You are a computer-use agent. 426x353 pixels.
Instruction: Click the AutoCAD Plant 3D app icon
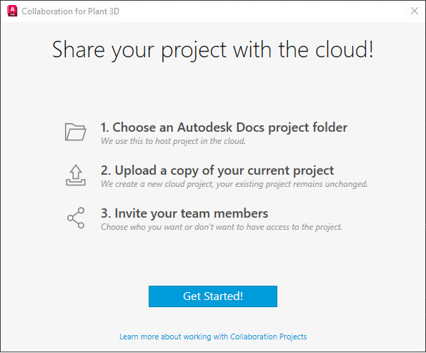[x=12, y=11]
